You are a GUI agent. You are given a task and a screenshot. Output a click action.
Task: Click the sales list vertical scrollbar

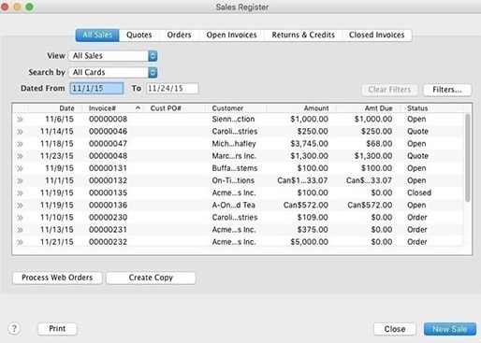pos(467,158)
